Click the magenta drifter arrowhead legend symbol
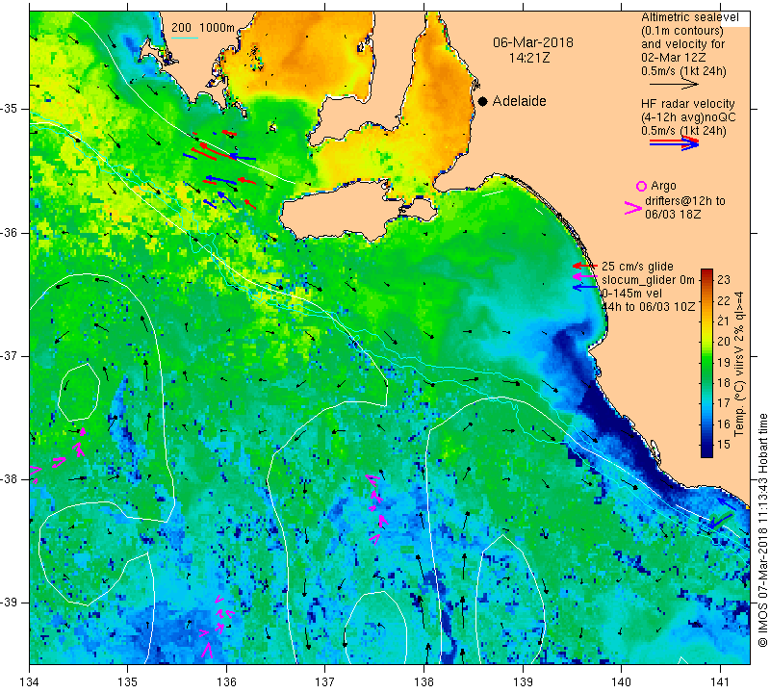This screenshot has width=770, height=693. pos(633,208)
